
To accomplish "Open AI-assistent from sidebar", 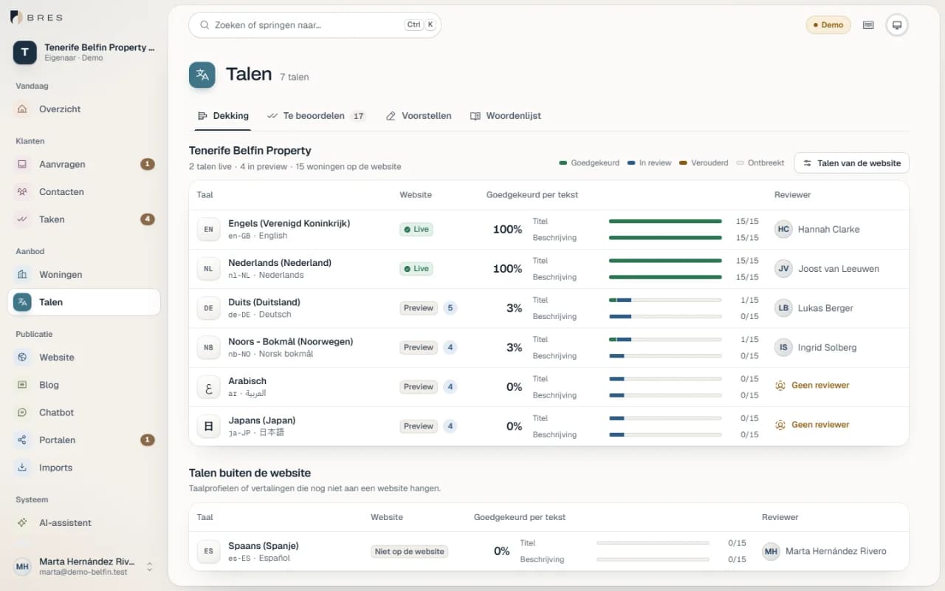I will (x=83, y=523).
